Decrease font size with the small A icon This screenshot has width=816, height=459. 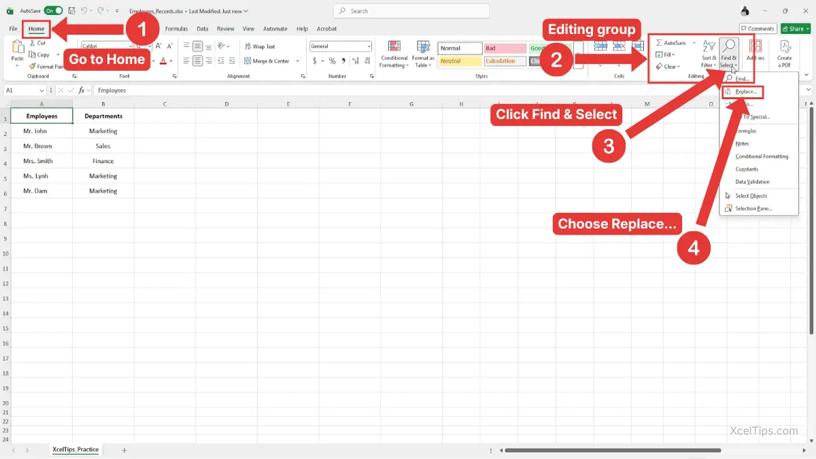[170, 46]
